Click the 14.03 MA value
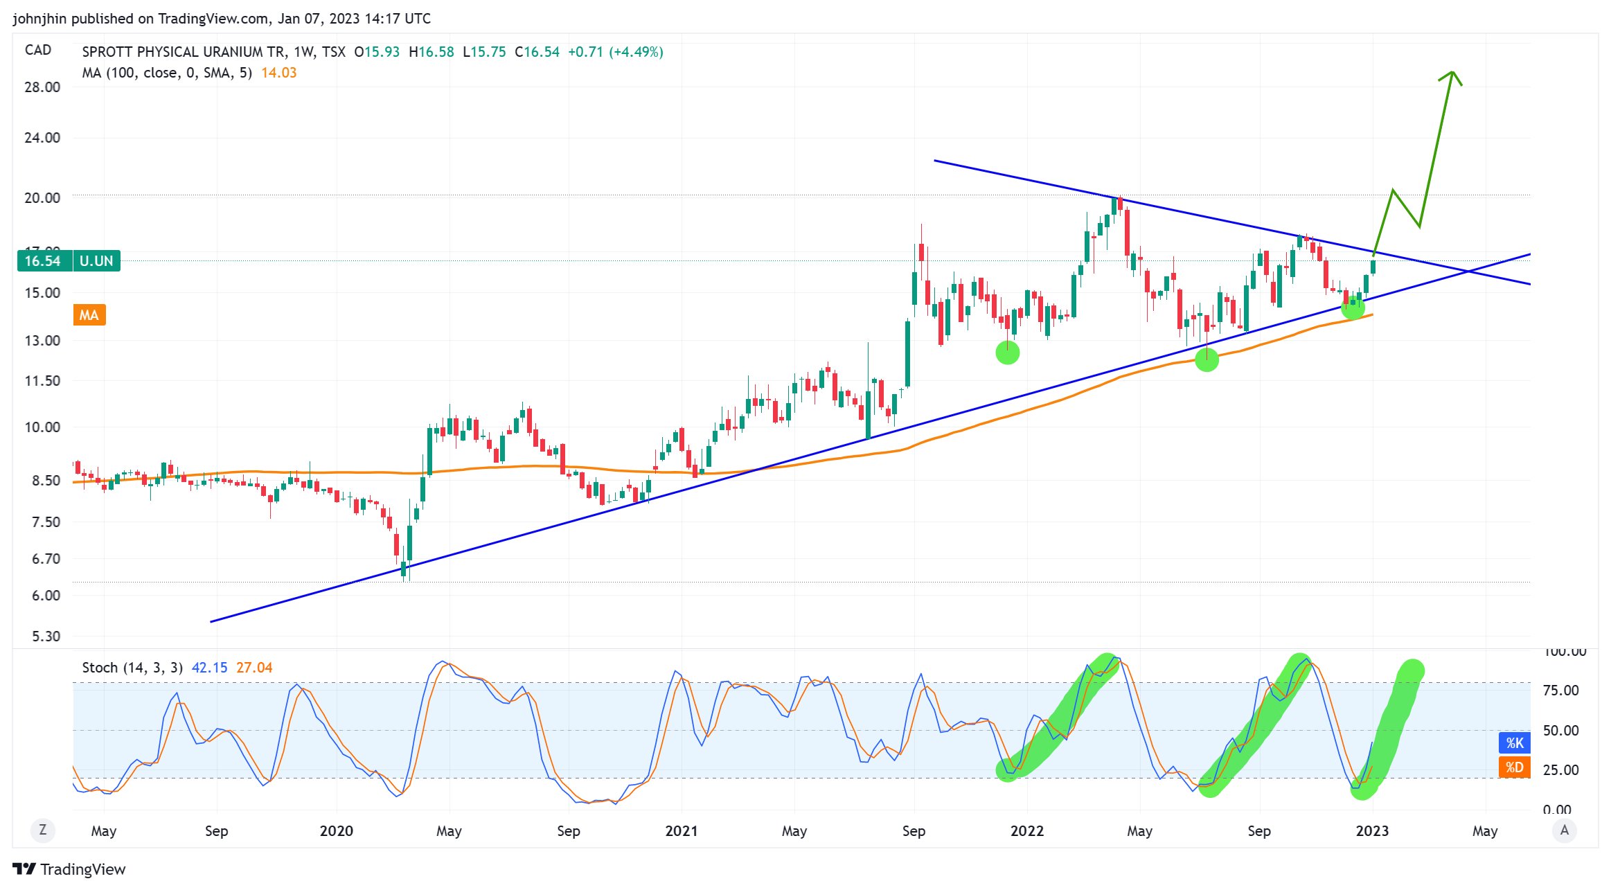This screenshot has height=890, width=1611. point(278,73)
